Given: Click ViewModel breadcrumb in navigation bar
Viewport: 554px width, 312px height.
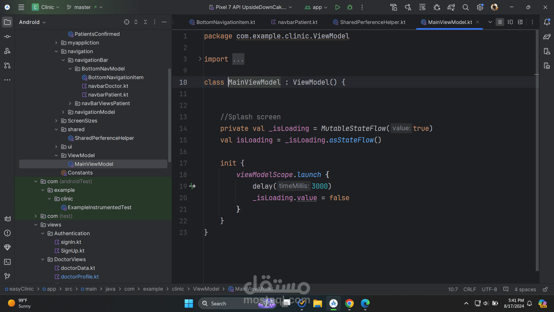Looking at the screenshot, I should [206, 289].
